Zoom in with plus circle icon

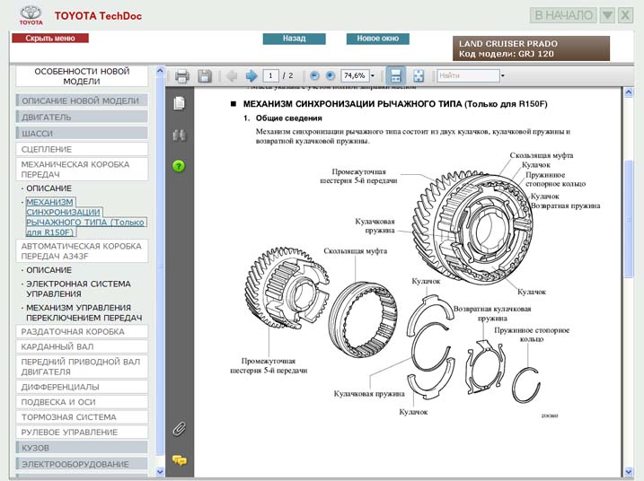tap(331, 75)
